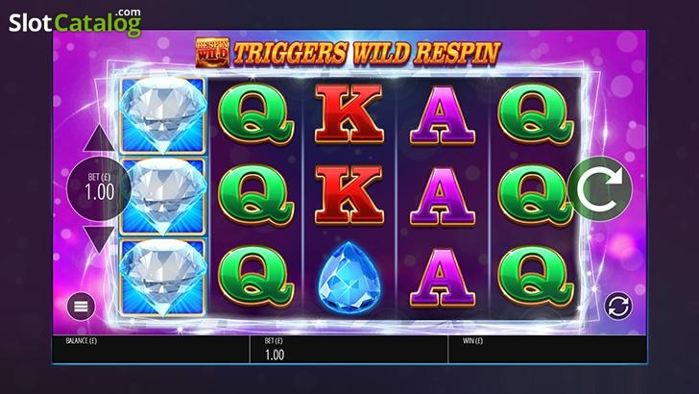Toggle the autoplay circular arrows button

pos(618,307)
